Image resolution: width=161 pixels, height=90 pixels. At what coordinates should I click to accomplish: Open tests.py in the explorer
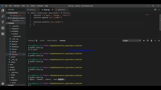tap(14, 49)
